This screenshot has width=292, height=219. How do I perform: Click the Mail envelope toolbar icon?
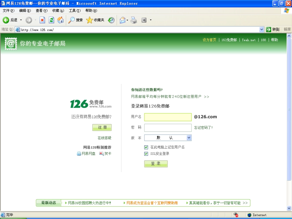[x=123, y=20]
